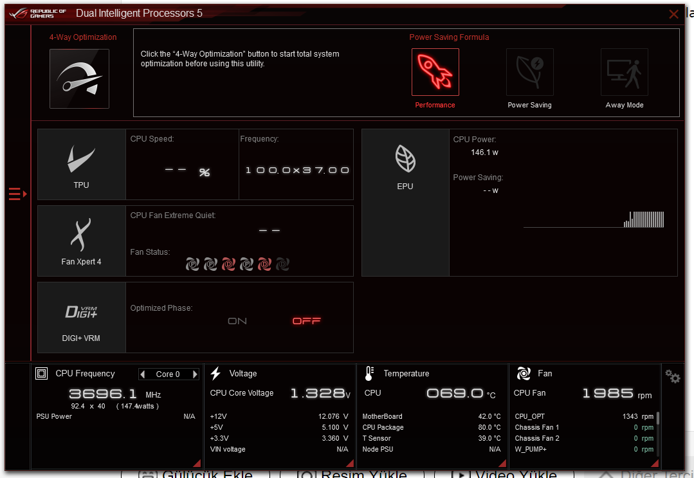Click the Fan monitor icon
The height and width of the screenshot is (478, 694).
coord(524,374)
